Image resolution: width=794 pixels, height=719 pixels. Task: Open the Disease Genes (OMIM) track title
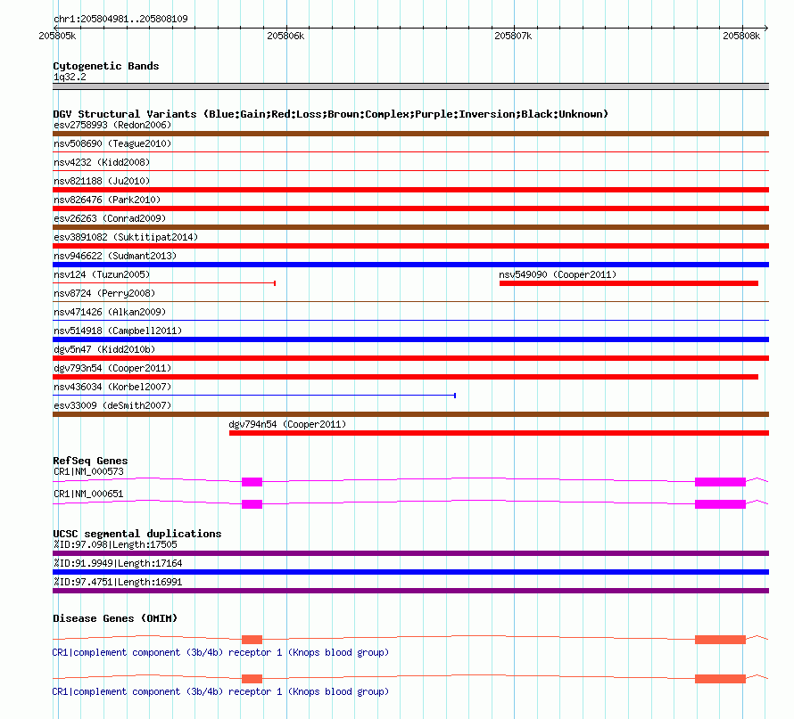[115, 618]
